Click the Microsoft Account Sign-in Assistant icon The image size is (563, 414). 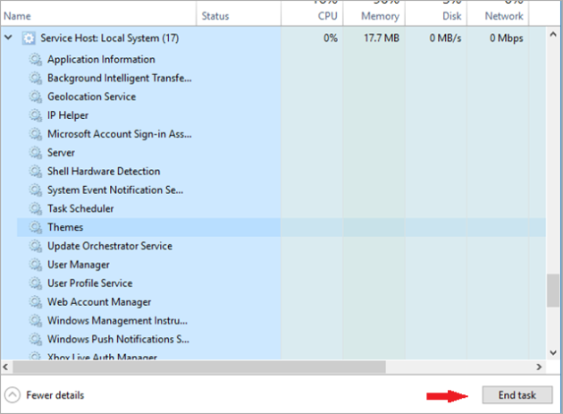point(35,134)
